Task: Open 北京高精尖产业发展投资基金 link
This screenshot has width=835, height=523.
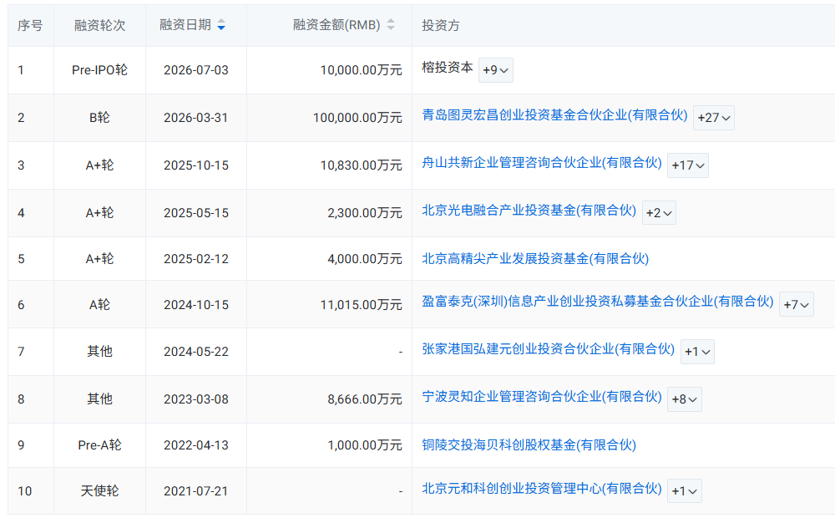Action: tap(535, 258)
